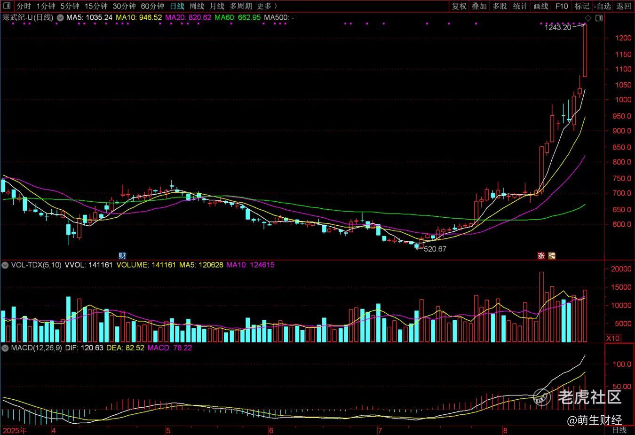Click the 日线 label at bottom right

(619, 430)
